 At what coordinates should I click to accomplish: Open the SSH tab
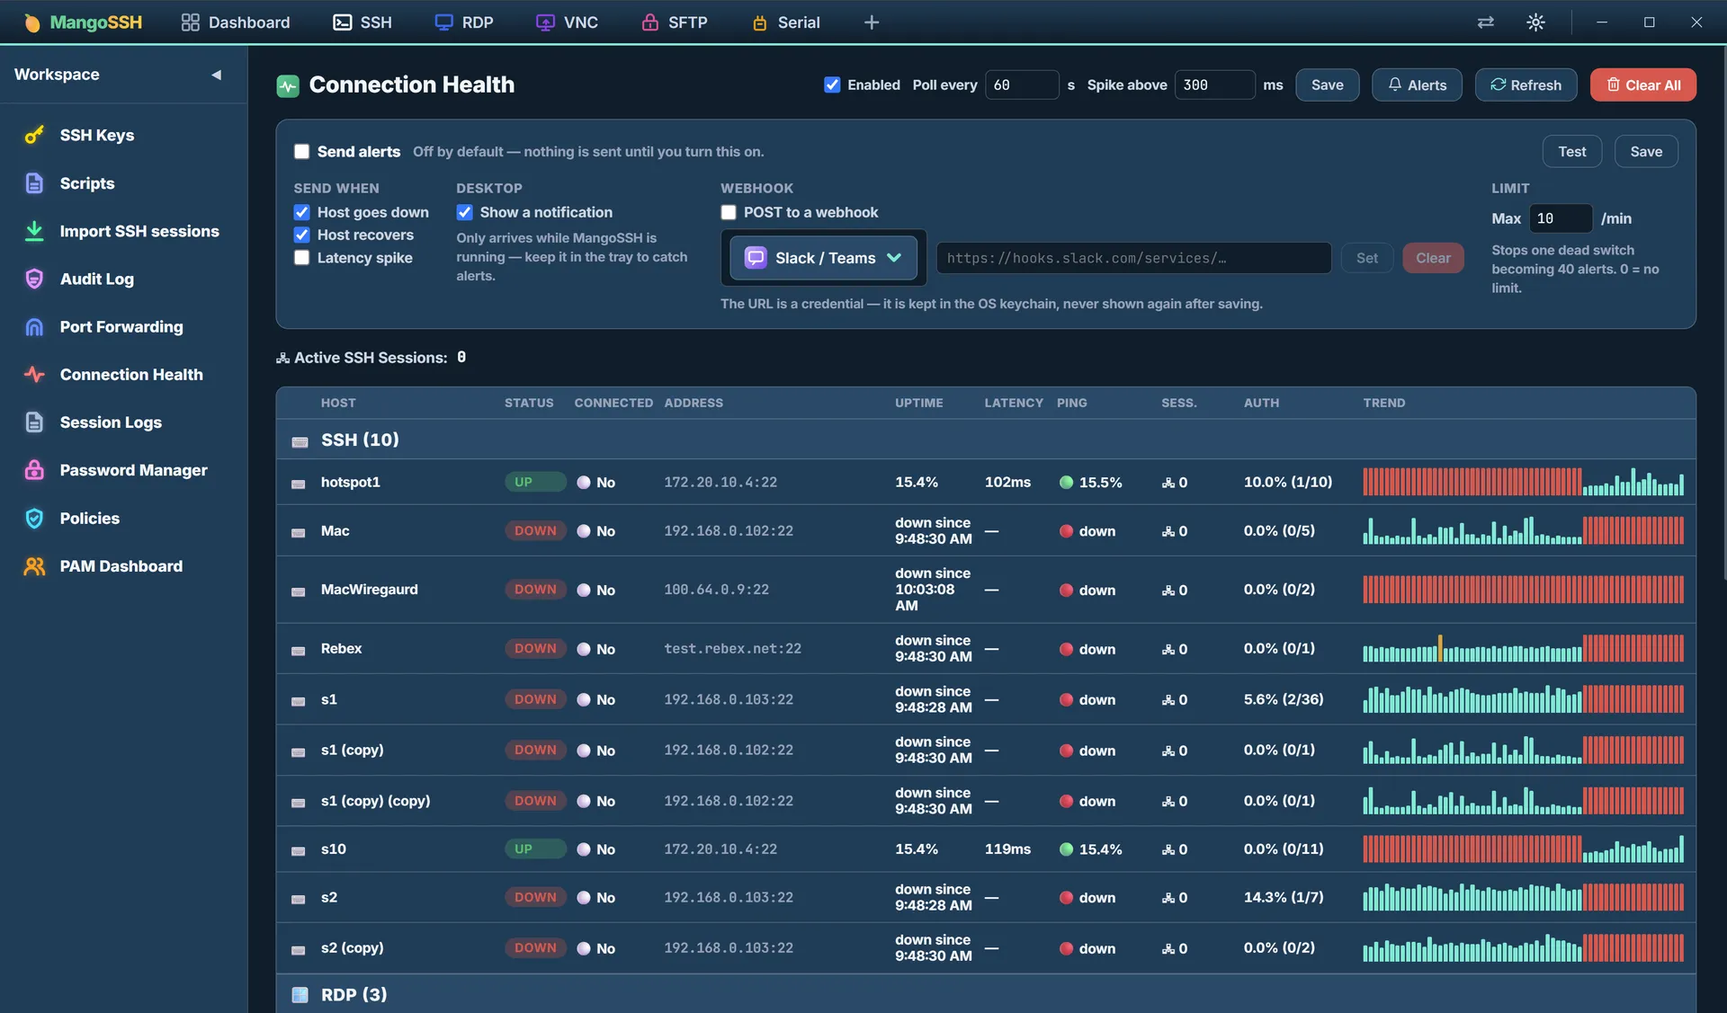point(362,22)
